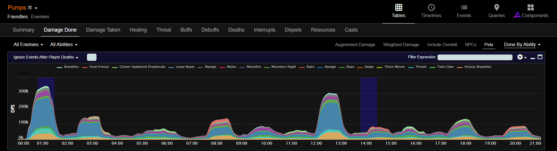Open the Queries map pin icon
This screenshot has height=151, width=557.
[x=497, y=8]
